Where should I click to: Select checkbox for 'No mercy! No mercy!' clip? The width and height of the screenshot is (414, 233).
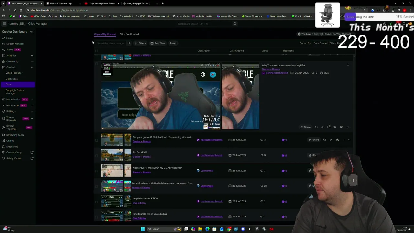click(96, 171)
